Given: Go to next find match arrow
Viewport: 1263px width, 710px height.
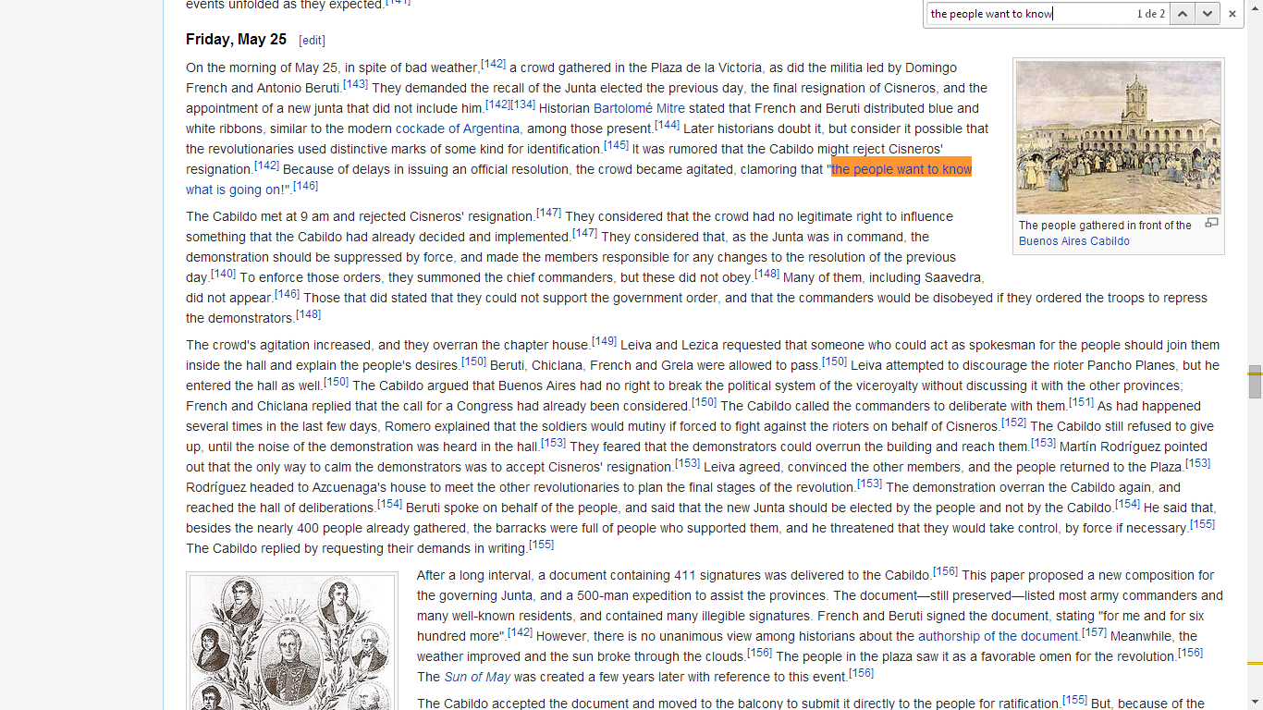Looking at the screenshot, I should 1207,14.
